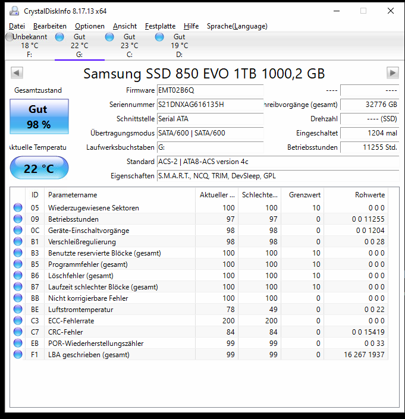Click the status icon of row EB
405x419 pixels.
[x=18, y=343]
